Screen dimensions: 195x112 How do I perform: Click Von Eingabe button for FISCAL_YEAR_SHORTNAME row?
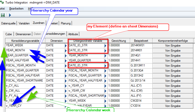[x=173, y=81]
